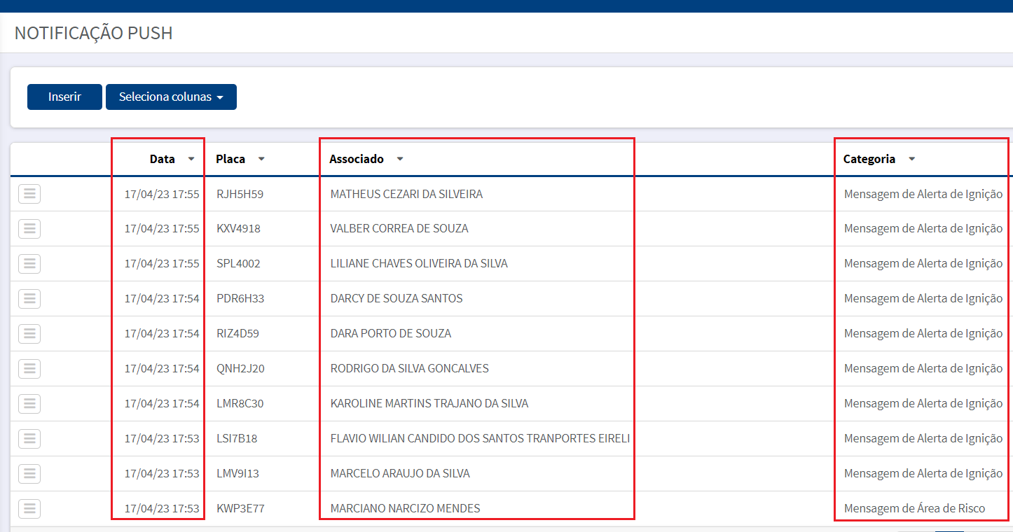Open row menu icon for LMR8C30
This screenshot has width=1013, height=532.
point(29,404)
